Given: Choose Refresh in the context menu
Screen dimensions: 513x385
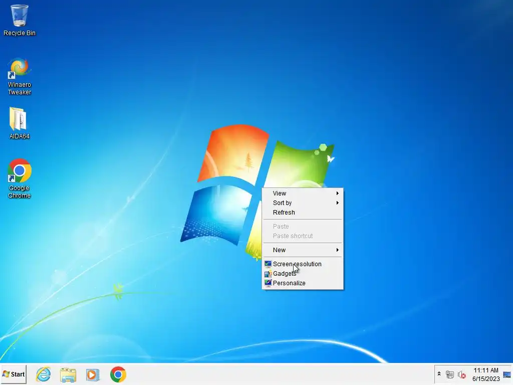Looking at the screenshot, I should coord(303,213).
